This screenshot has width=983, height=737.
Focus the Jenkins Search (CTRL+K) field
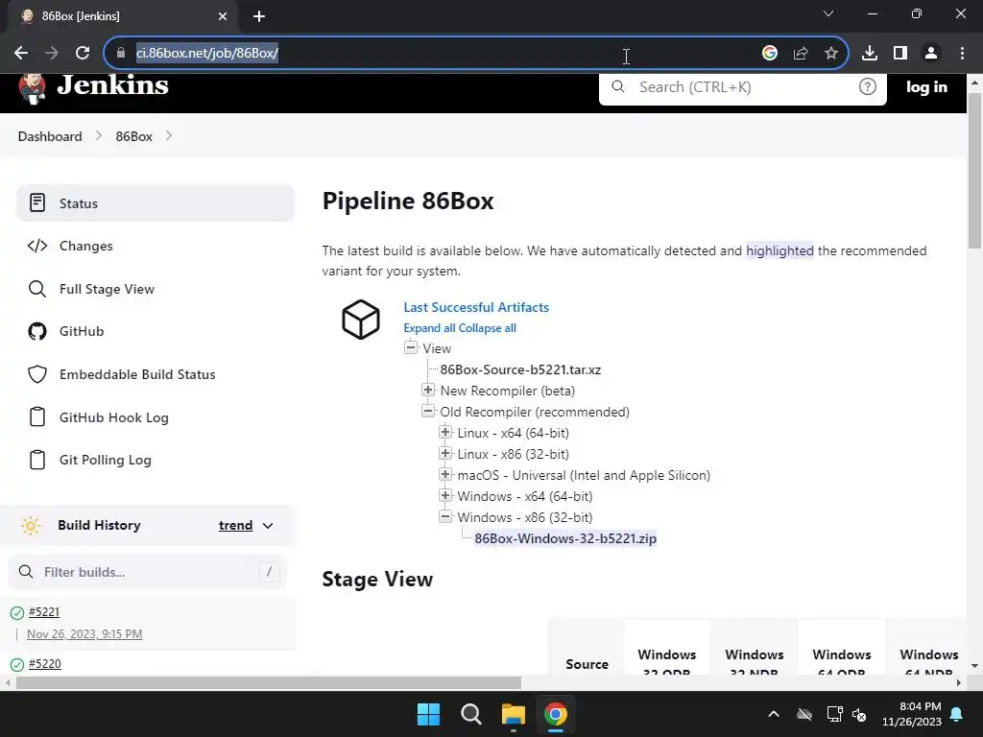742,87
